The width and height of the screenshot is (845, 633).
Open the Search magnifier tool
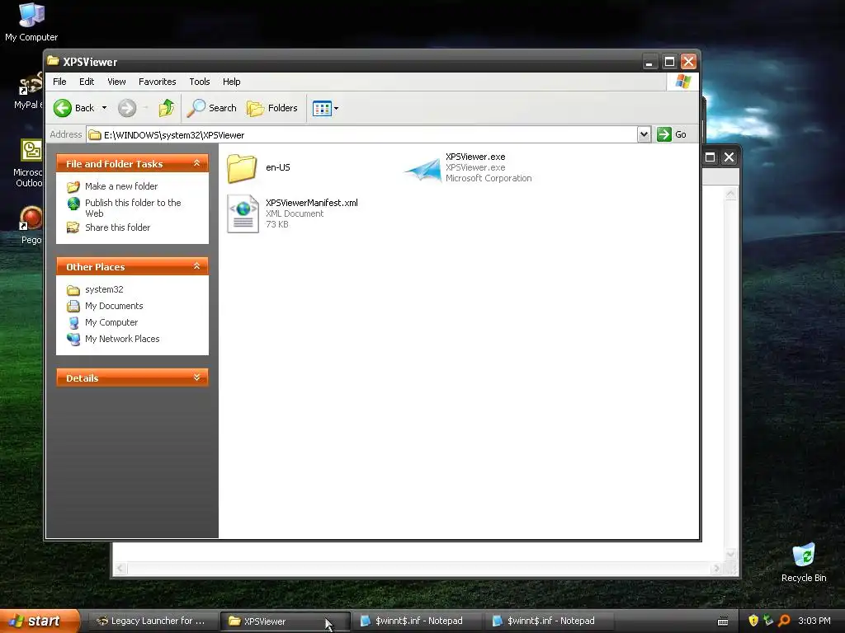212,108
